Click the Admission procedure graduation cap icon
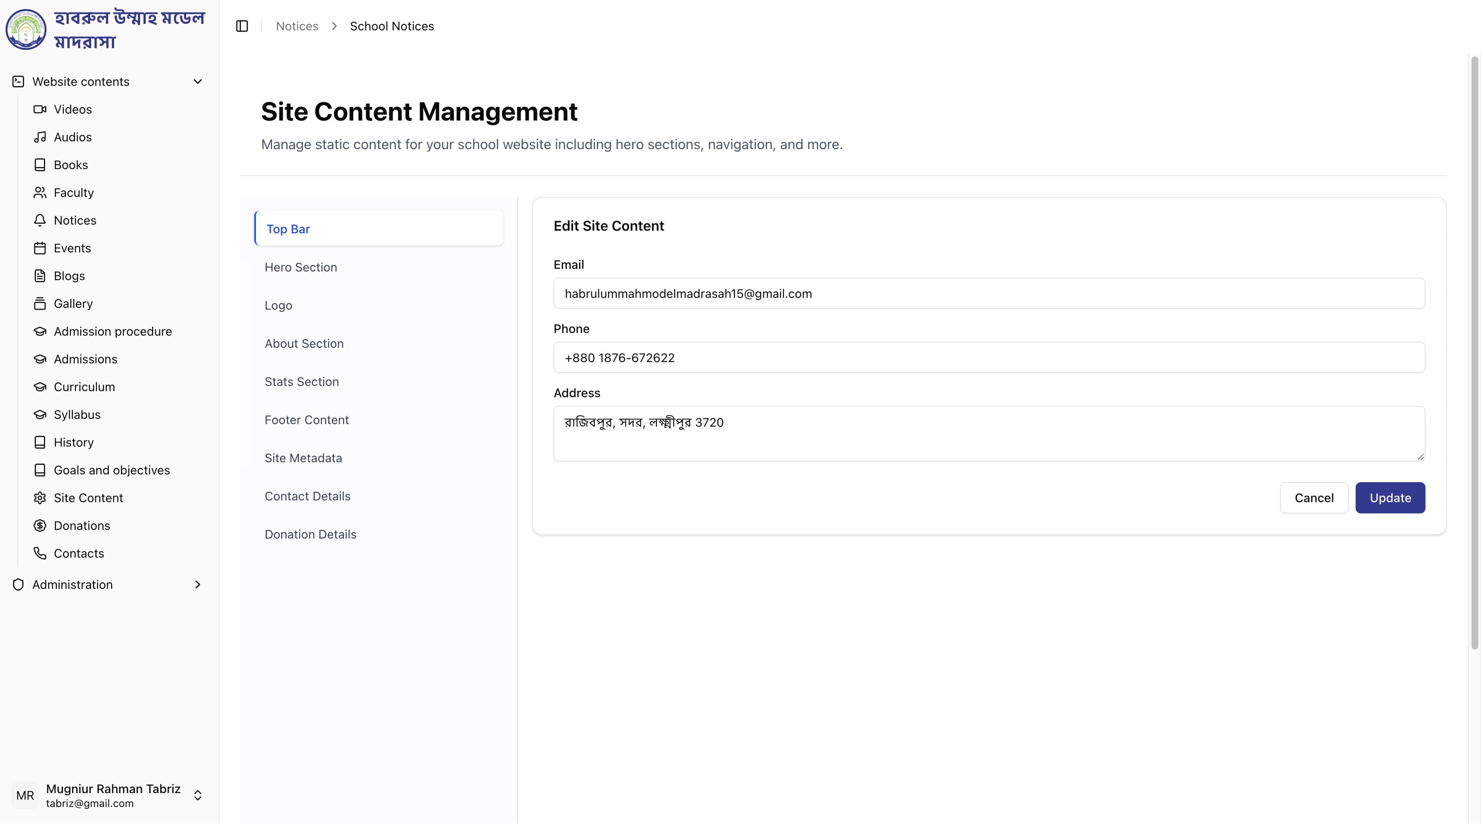This screenshot has height=823, width=1481. (x=39, y=332)
